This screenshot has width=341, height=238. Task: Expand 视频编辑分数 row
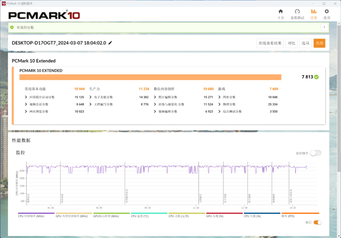coord(155,111)
